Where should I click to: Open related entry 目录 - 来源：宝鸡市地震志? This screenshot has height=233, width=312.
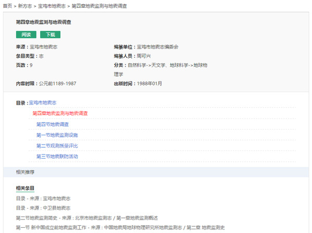[x=43, y=199]
